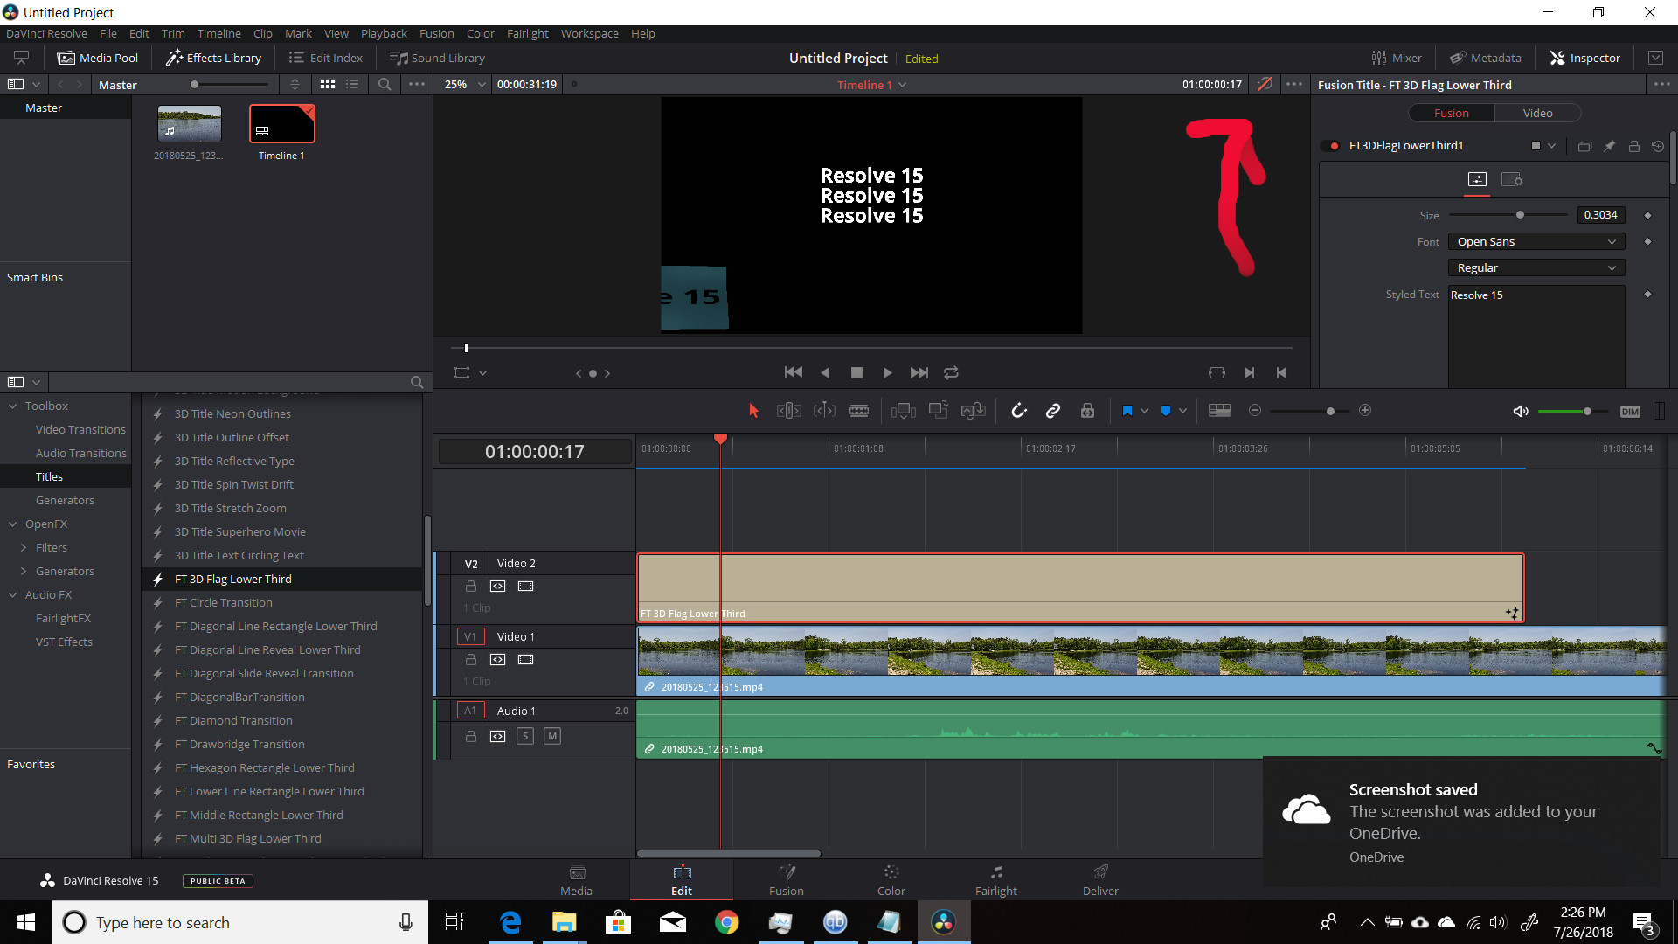The width and height of the screenshot is (1678, 944).
Task: Toggle Linked Selection chain icon
Action: [x=1053, y=411]
